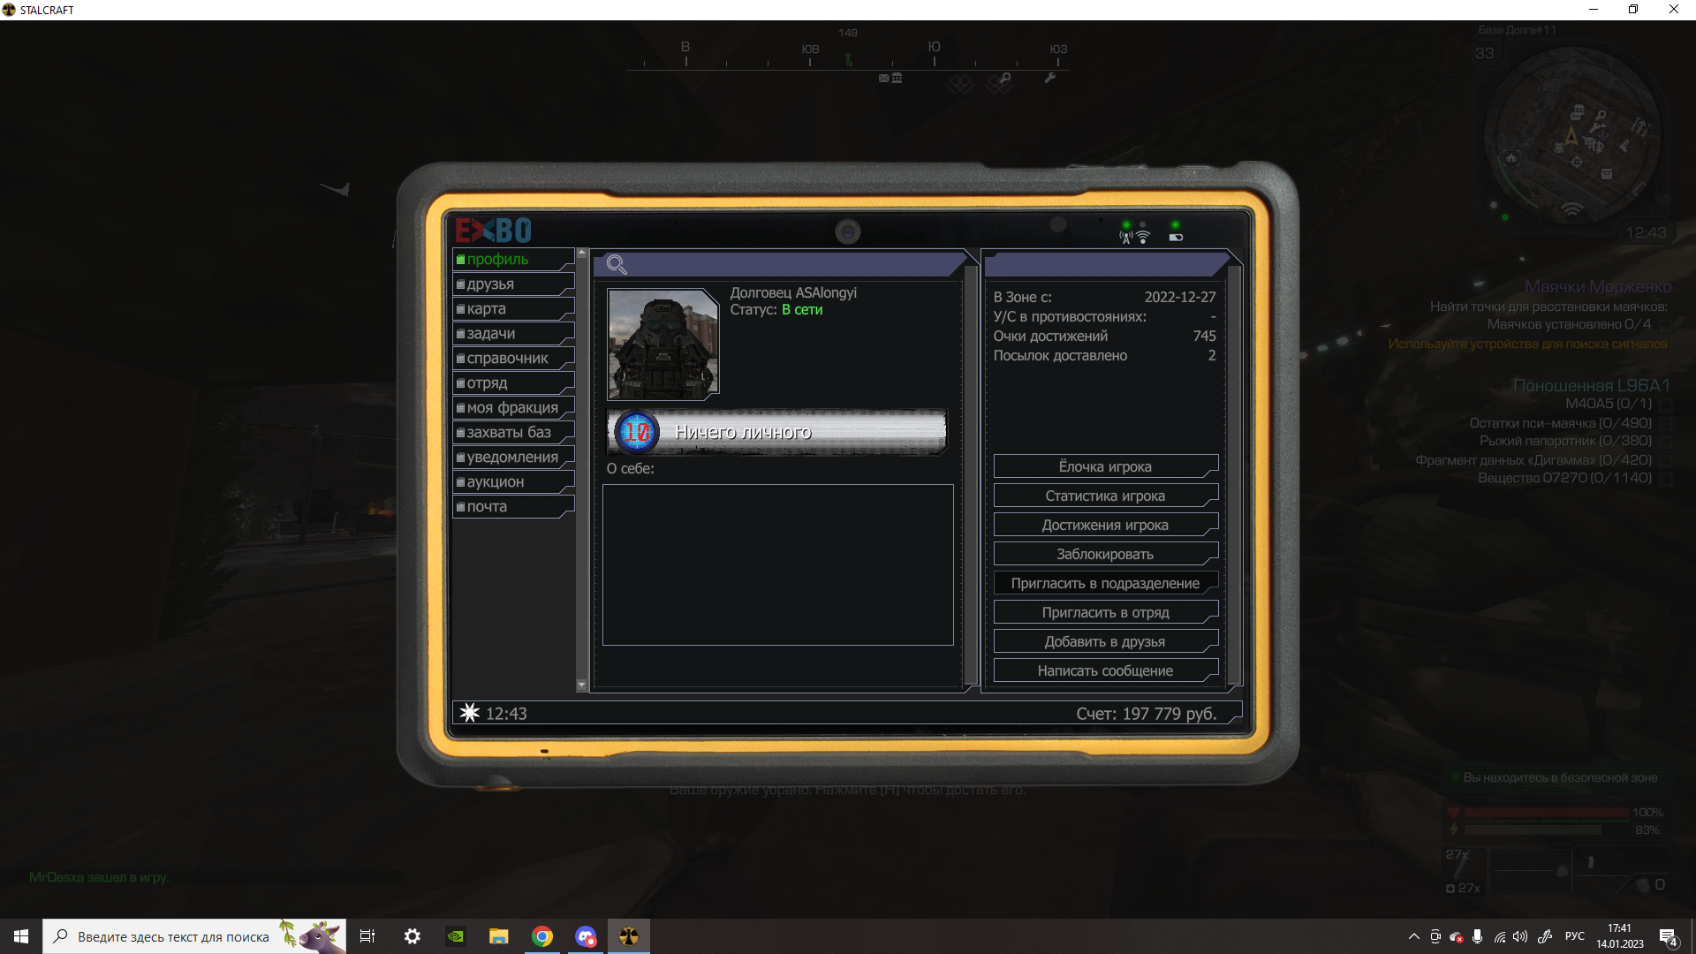Click the player search magnifier icon

pos(617,264)
